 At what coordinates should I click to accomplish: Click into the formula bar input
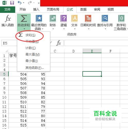(x=96, y=43)
